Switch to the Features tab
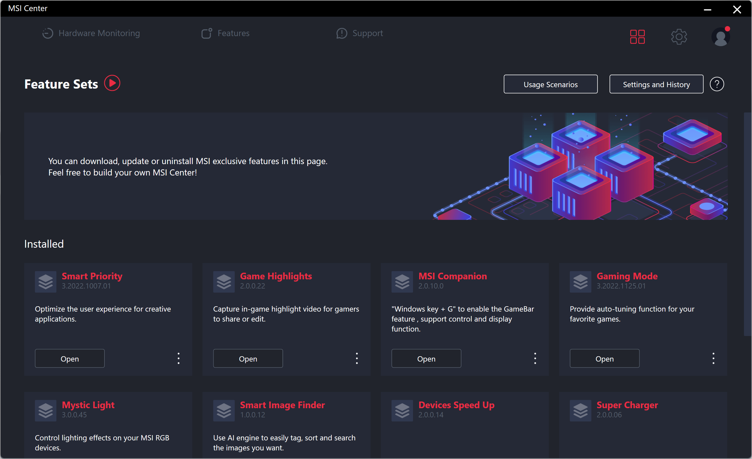Viewport: 752px width, 459px height. coord(226,33)
